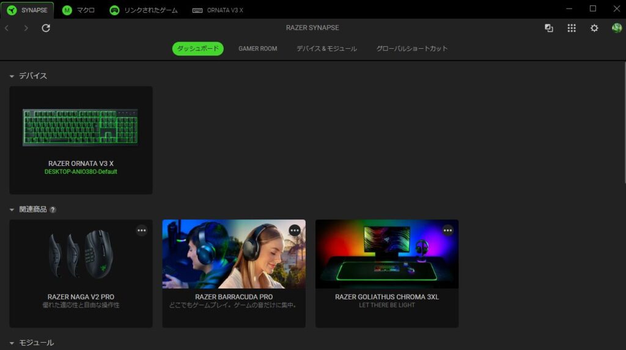Select the GAMER ROOM menu item
Screen dimensions: 626x350
point(257,49)
